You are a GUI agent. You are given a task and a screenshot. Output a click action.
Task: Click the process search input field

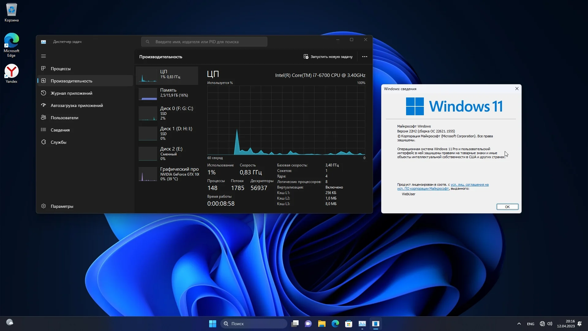(204, 42)
